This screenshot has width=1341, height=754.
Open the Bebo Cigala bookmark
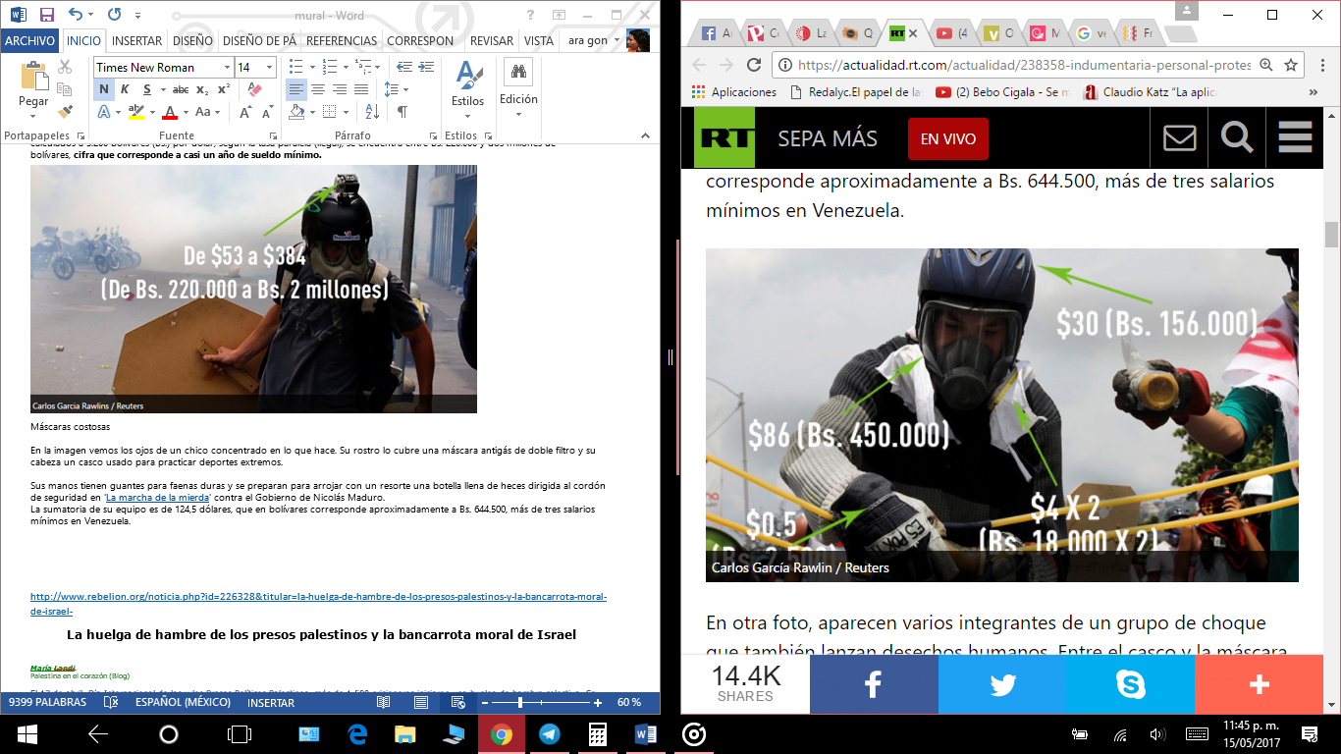(x=1002, y=92)
